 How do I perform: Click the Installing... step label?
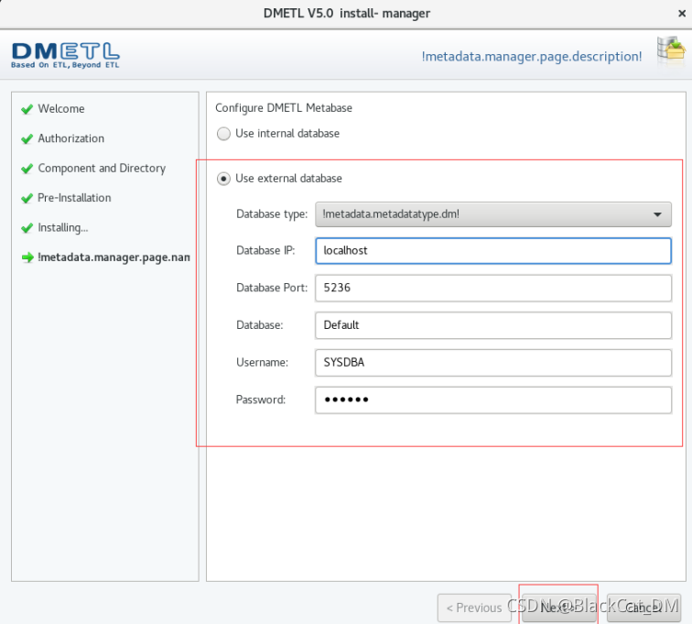[x=63, y=227]
